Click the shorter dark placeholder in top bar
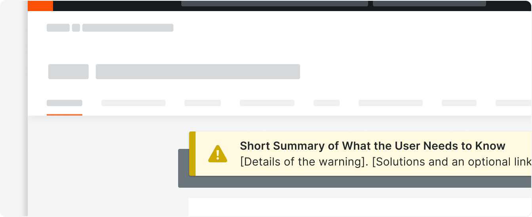532x217 pixels. (x=429, y=4)
